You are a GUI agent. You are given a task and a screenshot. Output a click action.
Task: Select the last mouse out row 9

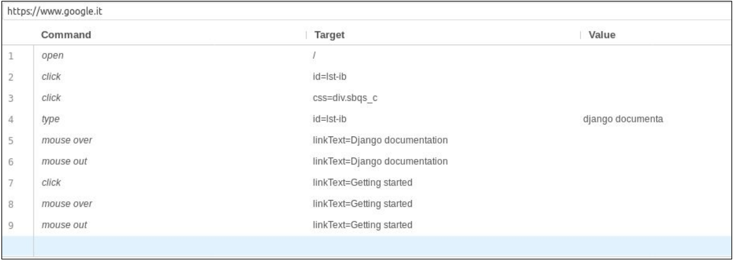click(x=367, y=225)
